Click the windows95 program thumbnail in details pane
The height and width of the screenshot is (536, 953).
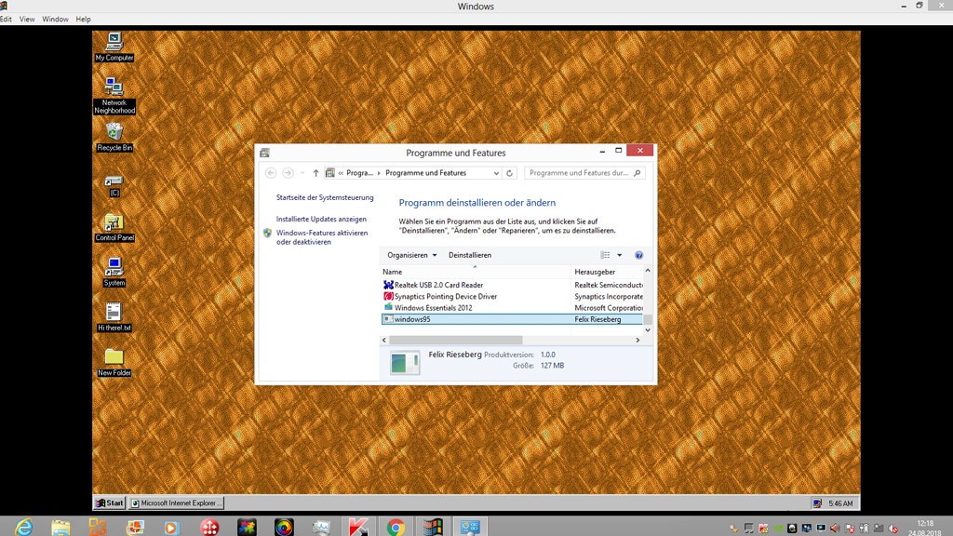click(x=405, y=363)
